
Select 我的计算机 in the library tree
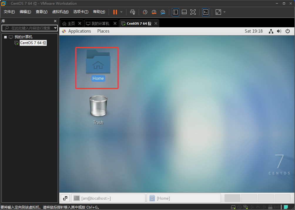tap(23, 37)
